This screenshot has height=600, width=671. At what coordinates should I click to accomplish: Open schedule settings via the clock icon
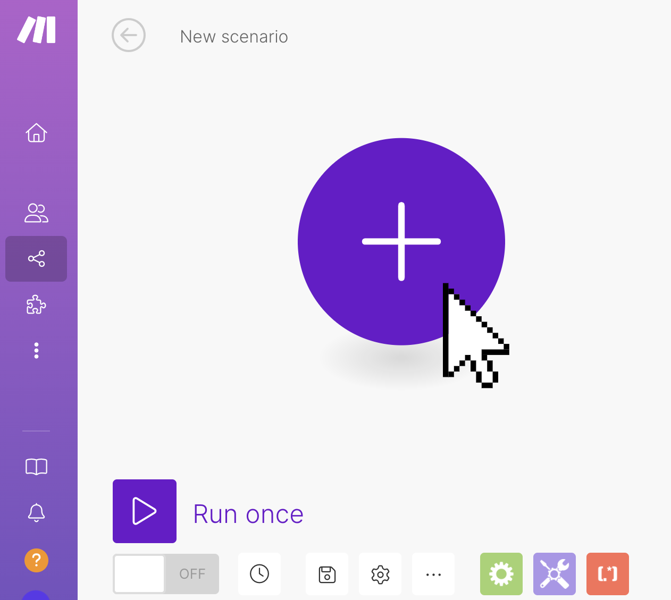pos(259,574)
